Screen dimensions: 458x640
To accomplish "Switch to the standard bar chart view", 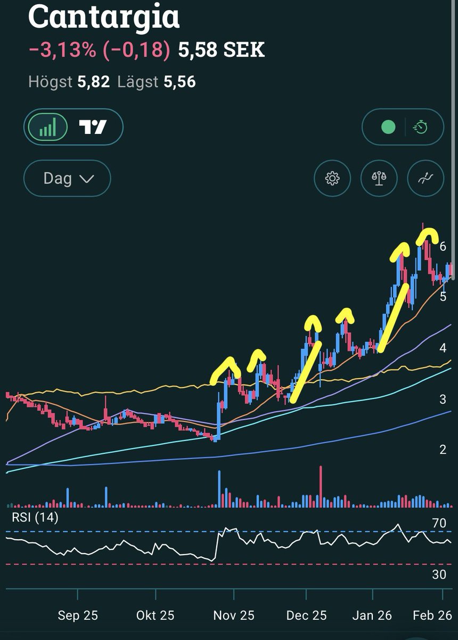I will [48, 127].
